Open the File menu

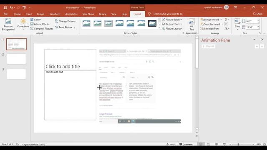5,14
